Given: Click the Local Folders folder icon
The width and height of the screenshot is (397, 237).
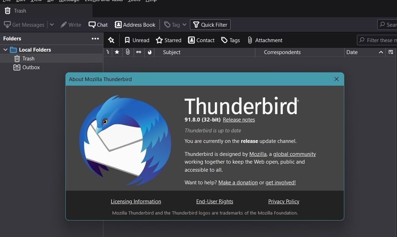Looking at the screenshot, I should [13, 50].
